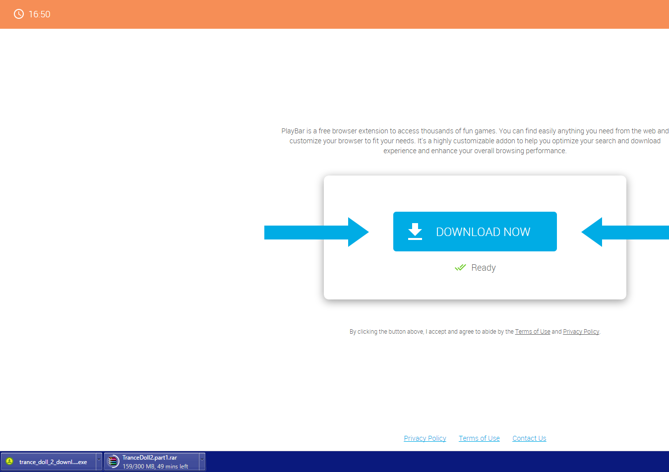This screenshot has width=669, height=472.
Task: Click the WinRAR archive icon in downloads bar
Action: tap(114, 462)
